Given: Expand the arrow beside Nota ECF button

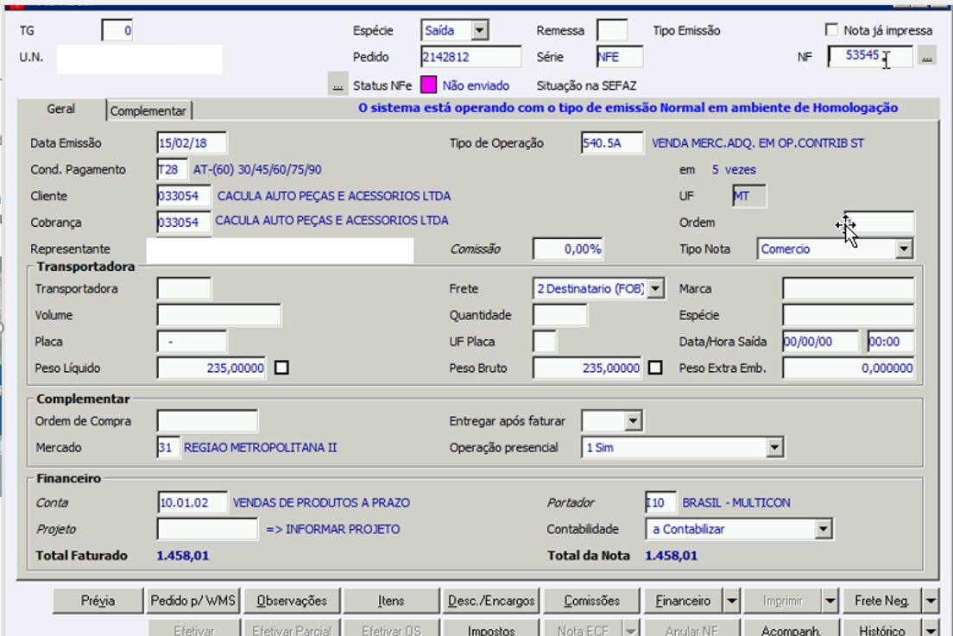Looking at the screenshot, I should point(632,629).
